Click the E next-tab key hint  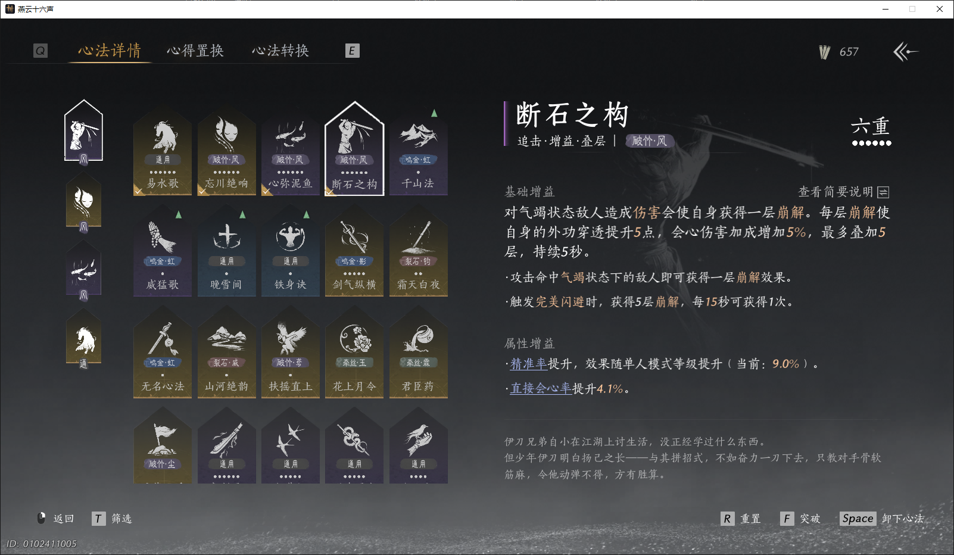tap(352, 51)
